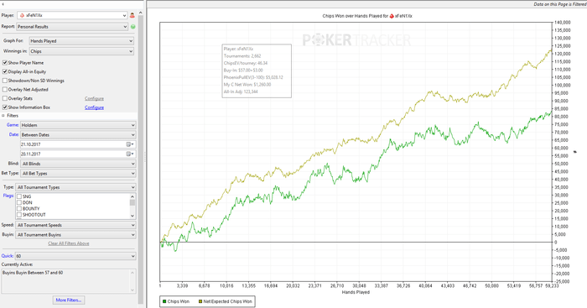Screen dimensions: 587x308
Task: Click Configure link for Information Box
Action: coord(94,107)
